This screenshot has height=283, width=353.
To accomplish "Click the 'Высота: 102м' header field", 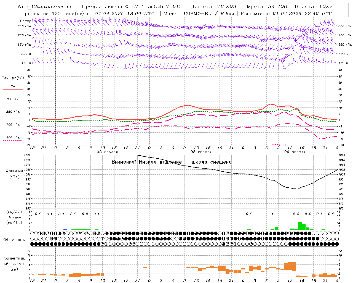I will (x=314, y=7).
